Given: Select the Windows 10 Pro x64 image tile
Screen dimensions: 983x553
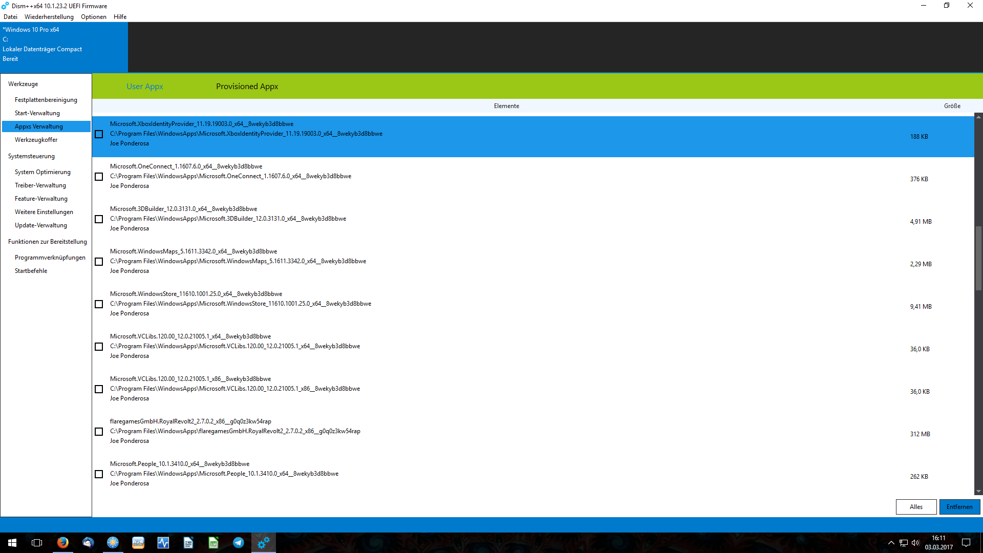Looking at the screenshot, I should 63,47.
